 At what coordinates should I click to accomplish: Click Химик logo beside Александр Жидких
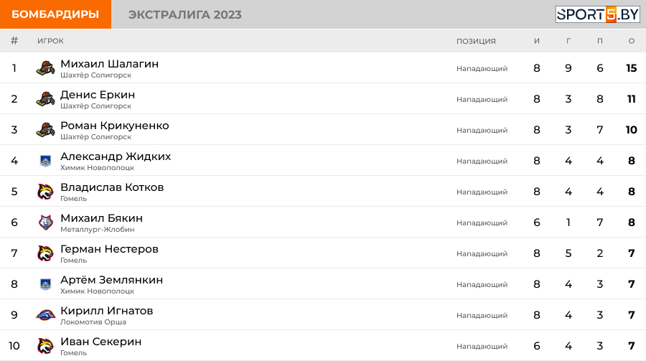click(46, 161)
